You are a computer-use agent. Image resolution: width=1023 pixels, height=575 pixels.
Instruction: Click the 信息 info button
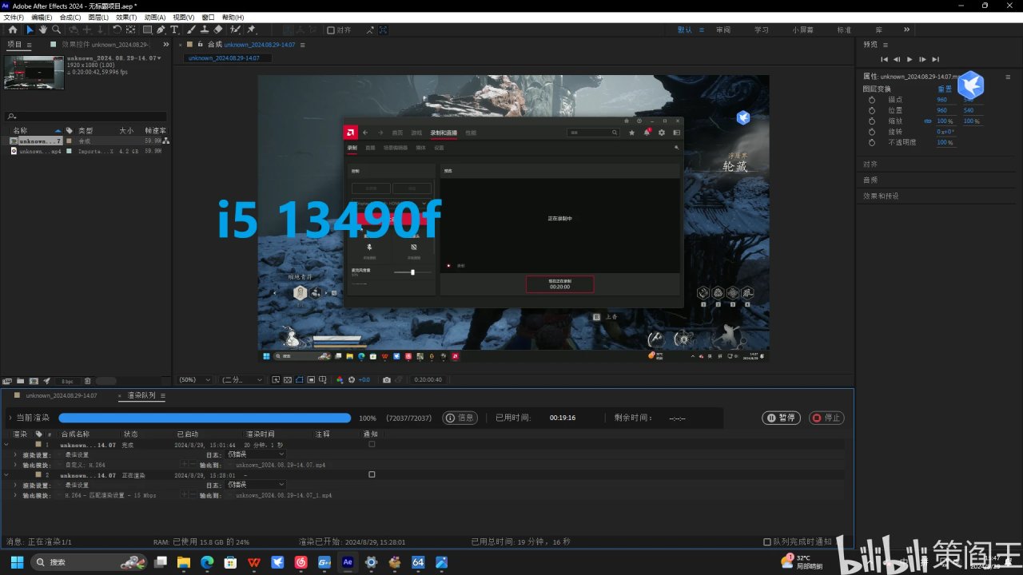(x=460, y=418)
